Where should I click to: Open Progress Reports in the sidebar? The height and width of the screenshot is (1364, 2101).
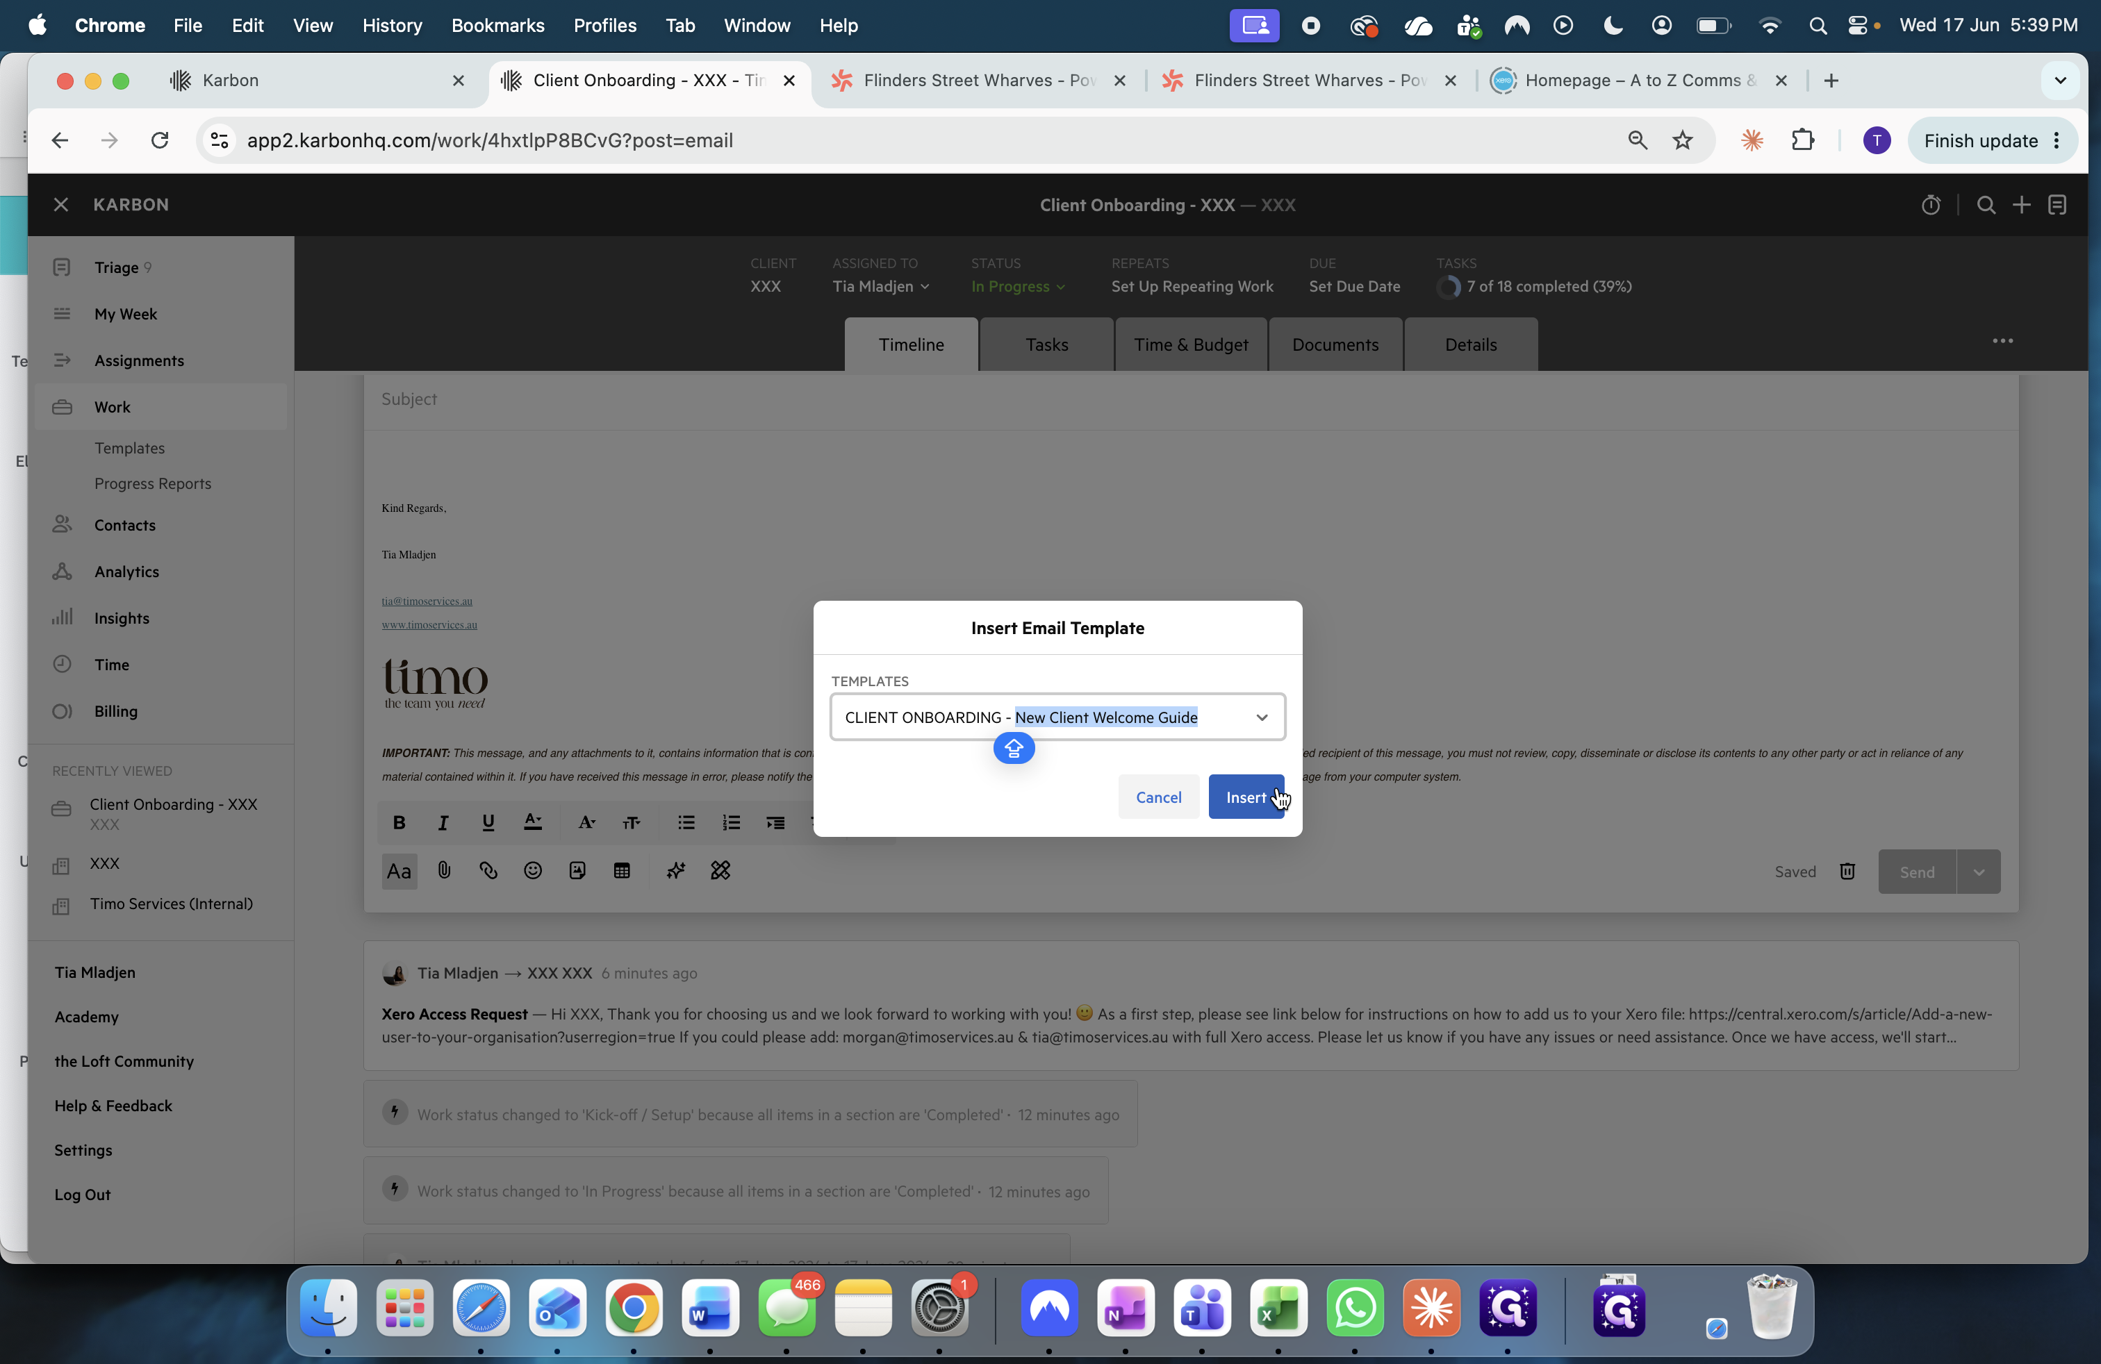point(153,483)
